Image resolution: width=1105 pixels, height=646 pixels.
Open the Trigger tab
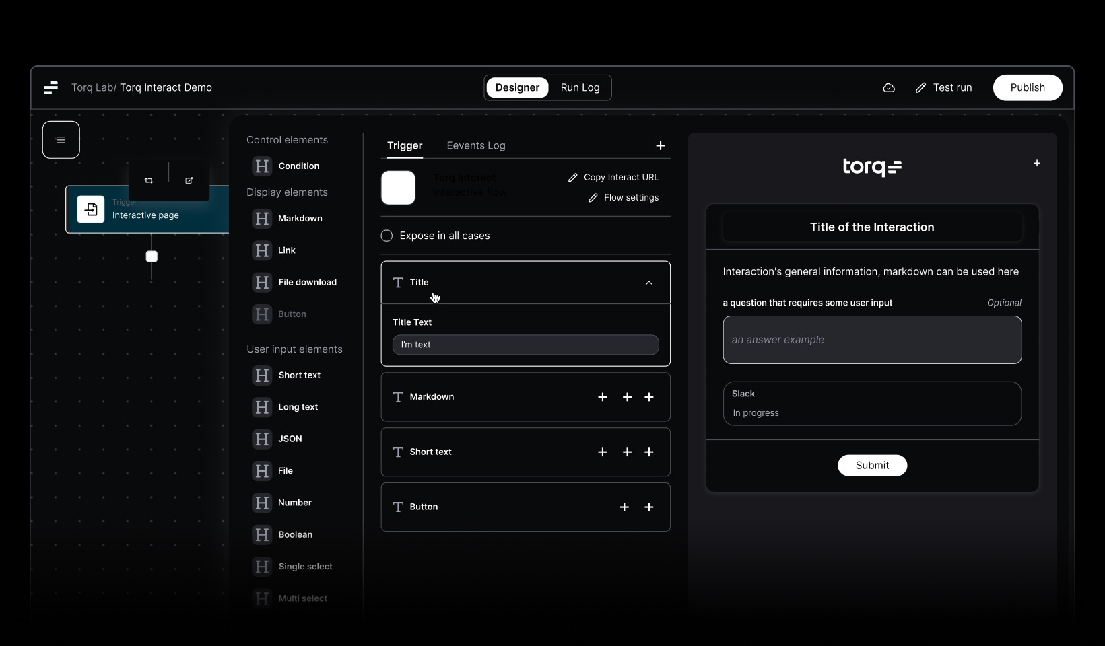pyautogui.click(x=405, y=145)
